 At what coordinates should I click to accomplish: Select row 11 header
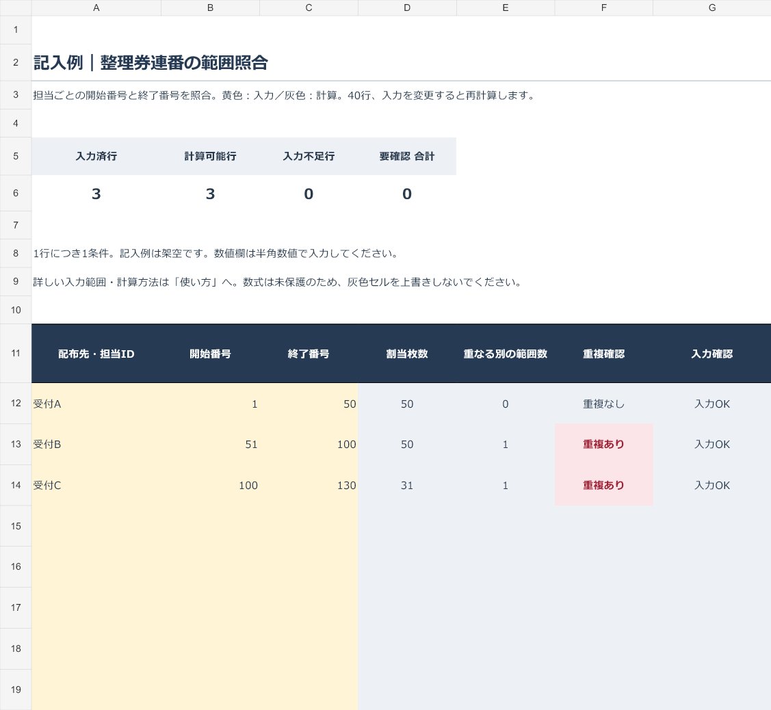(x=16, y=353)
